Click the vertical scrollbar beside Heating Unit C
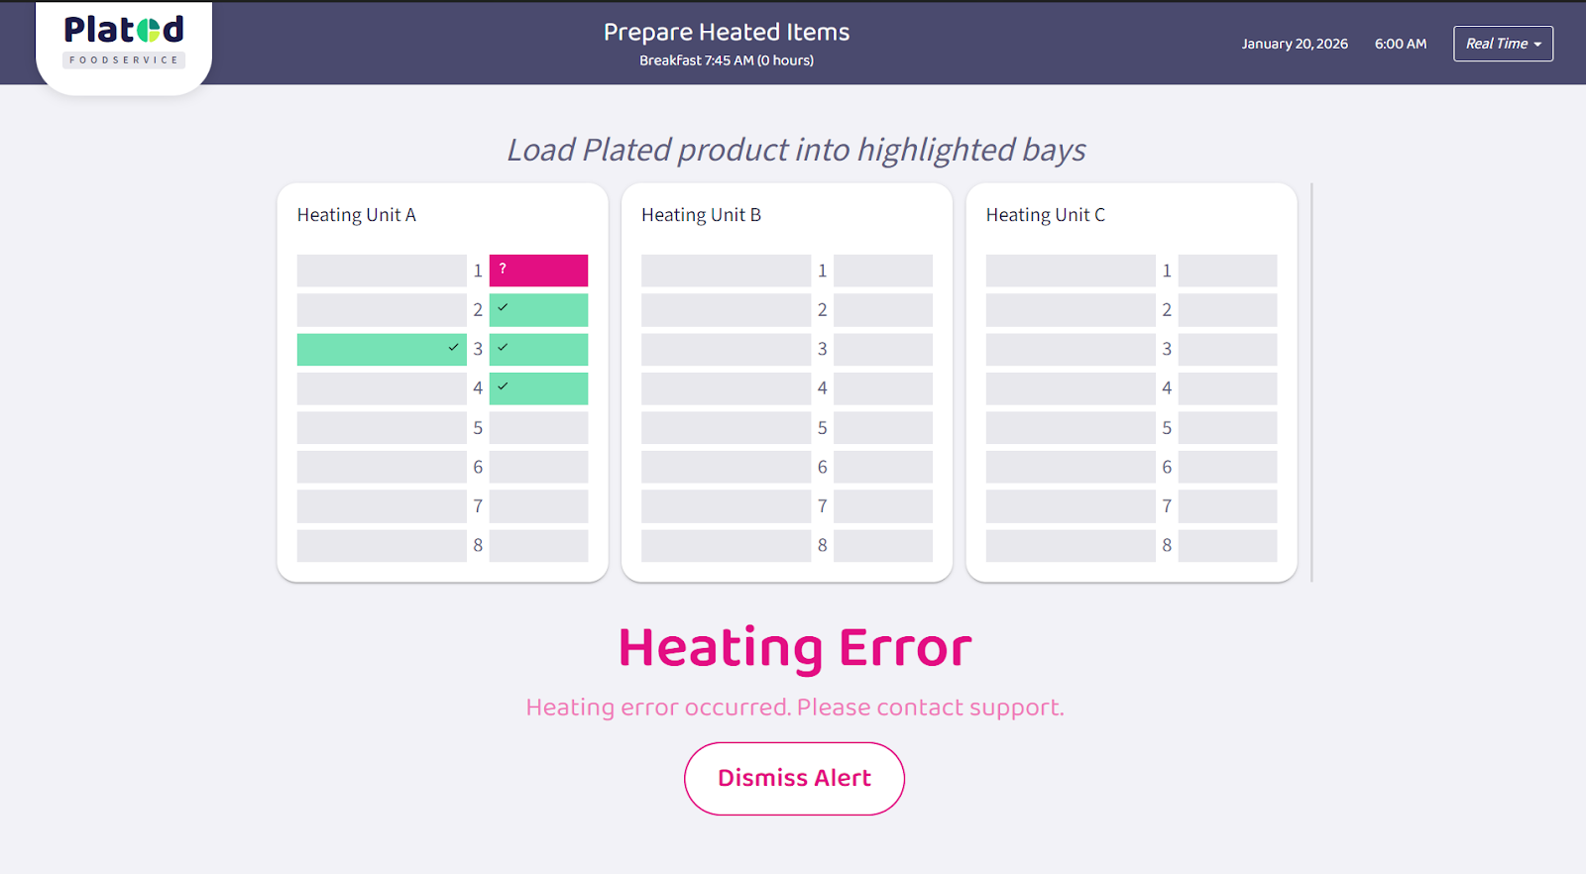Screen dimensions: 1586x874 pyautogui.click(x=1311, y=382)
